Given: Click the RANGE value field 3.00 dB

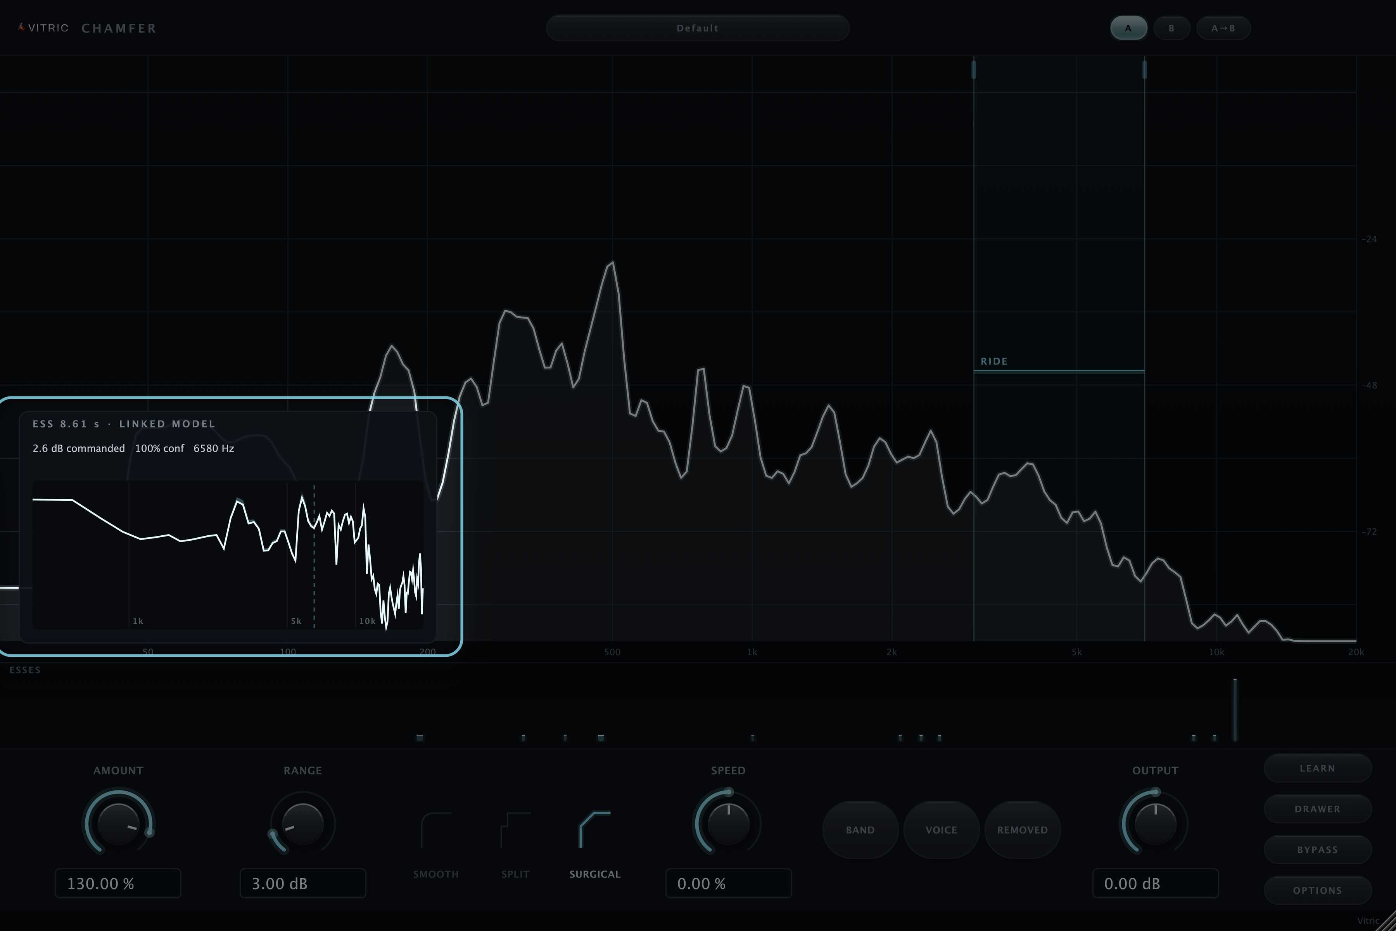Looking at the screenshot, I should (x=303, y=883).
